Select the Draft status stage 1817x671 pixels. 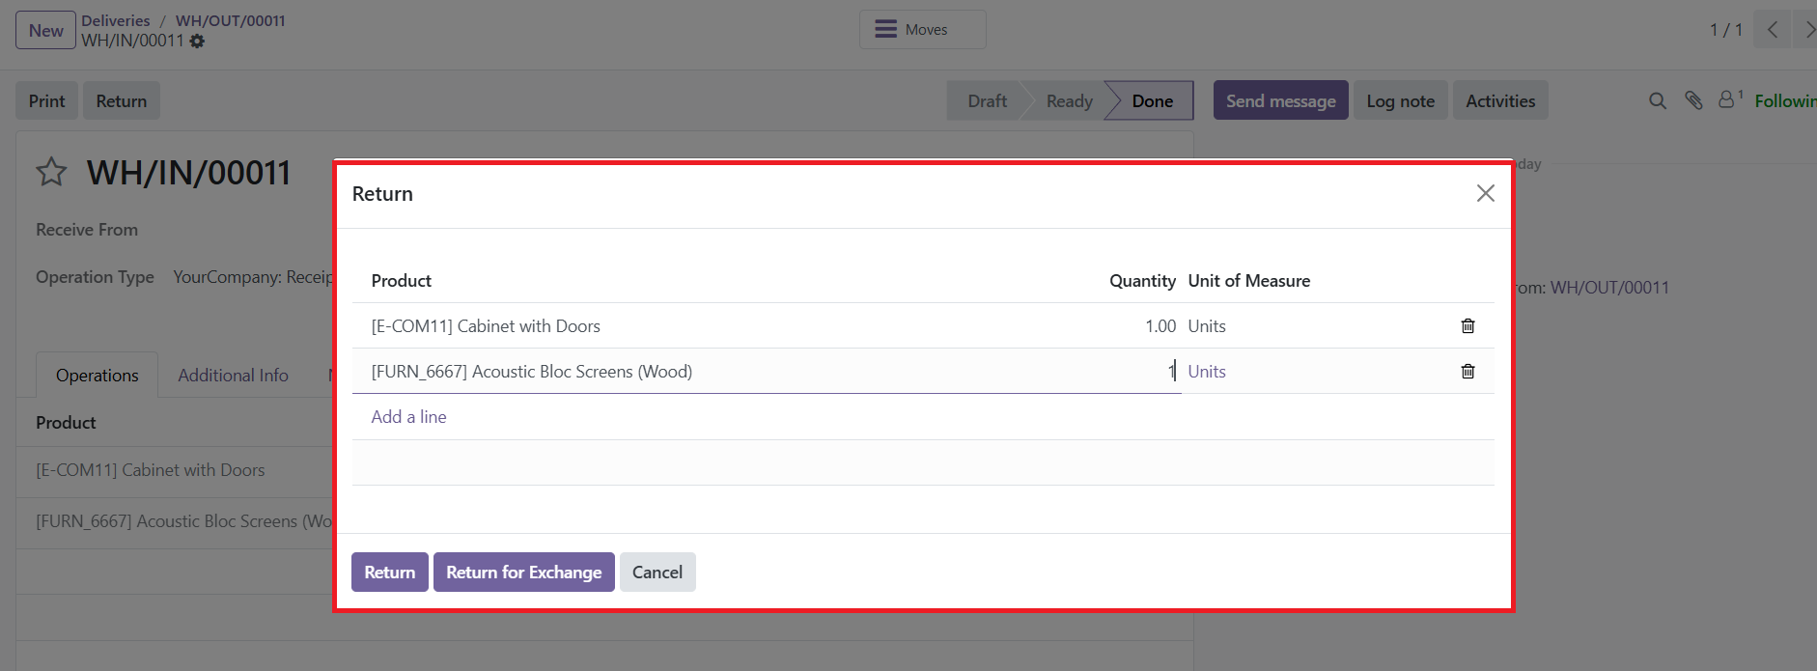(987, 100)
